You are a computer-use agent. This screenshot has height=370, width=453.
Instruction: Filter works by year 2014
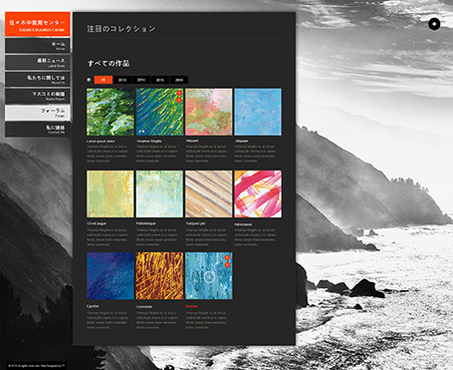pyautogui.click(x=141, y=80)
